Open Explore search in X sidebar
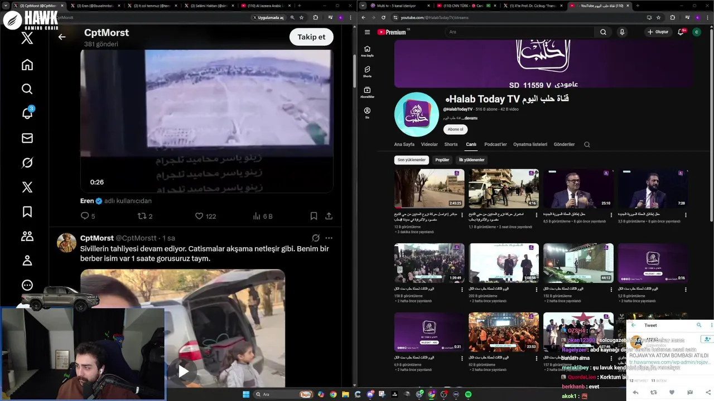This screenshot has width=714, height=401. [x=27, y=89]
